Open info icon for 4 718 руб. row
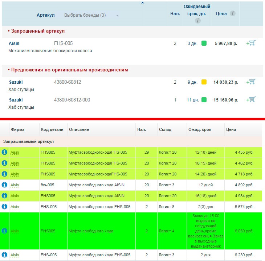The width and height of the screenshot is (265, 261). click(x=4, y=174)
